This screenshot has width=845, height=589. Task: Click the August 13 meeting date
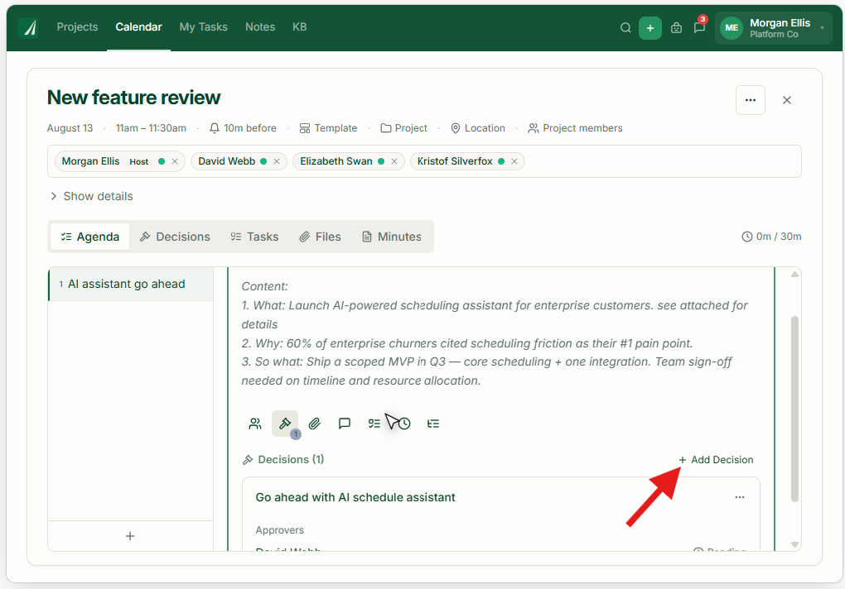(x=70, y=128)
